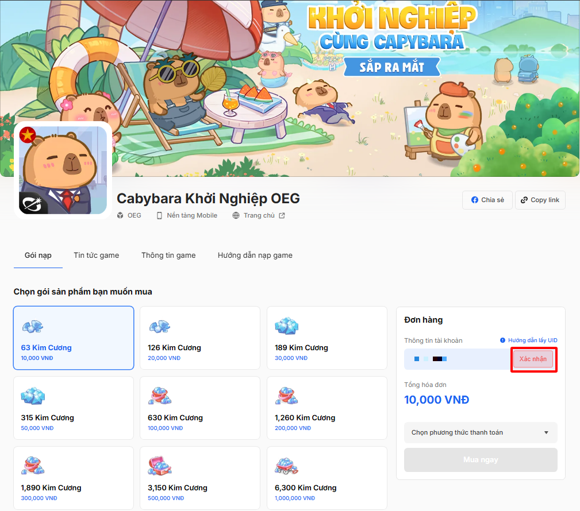Click the 1,000,000 VNĐ price label

pos(295,498)
